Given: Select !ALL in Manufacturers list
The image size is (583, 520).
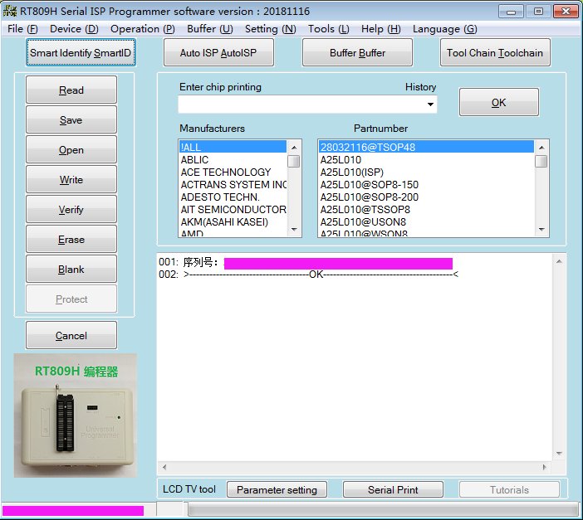Looking at the screenshot, I should (233, 147).
